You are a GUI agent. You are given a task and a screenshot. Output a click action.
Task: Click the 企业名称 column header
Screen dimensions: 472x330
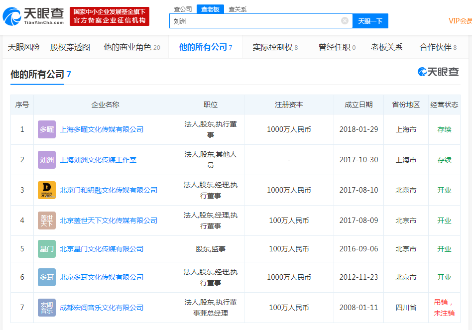pos(106,105)
